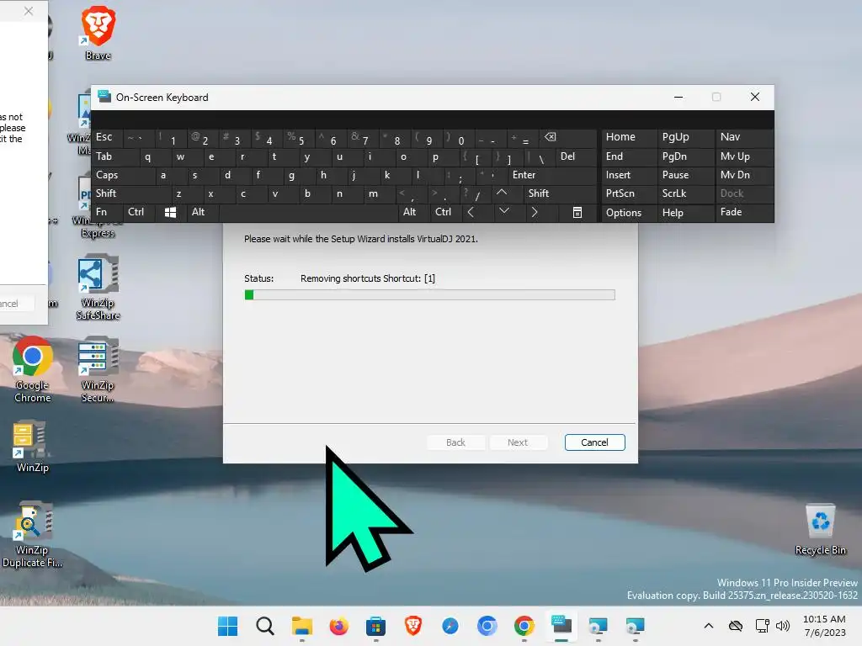Click the Mv Dn key
Image resolution: width=862 pixels, height=646 pixels.
pos(744,175)
